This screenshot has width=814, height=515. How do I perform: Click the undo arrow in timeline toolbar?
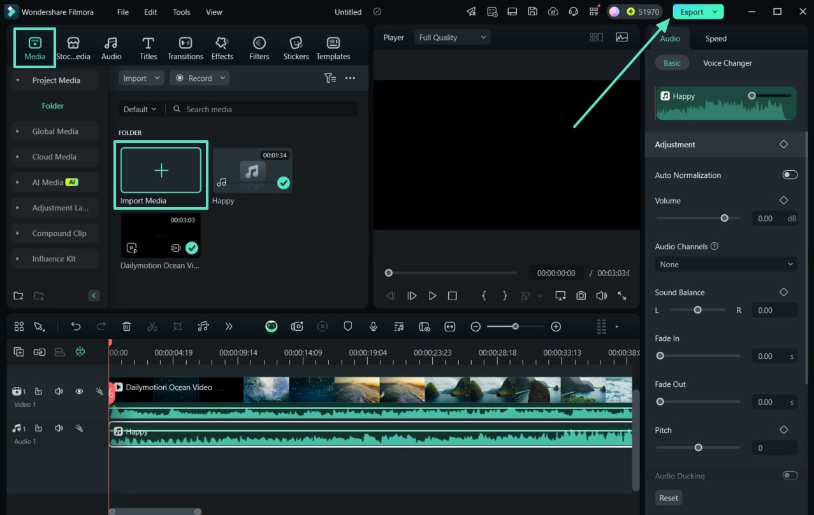(76, 326)
